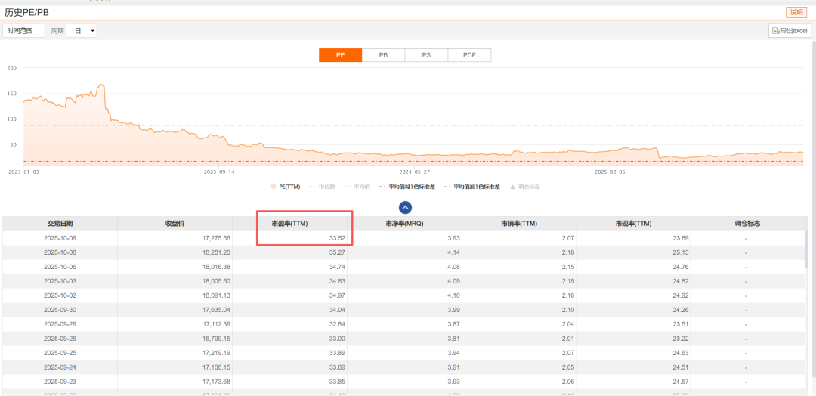Select the 2025-10-02 date cell
The width and height of the screenshot is (816, 396).
pyautogui.click(x=60, y=295)
